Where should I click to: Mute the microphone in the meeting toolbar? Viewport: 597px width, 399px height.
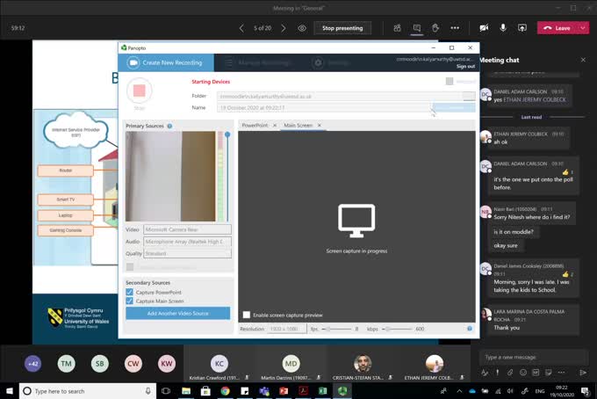pyautogui.click(x=503, y=28)
